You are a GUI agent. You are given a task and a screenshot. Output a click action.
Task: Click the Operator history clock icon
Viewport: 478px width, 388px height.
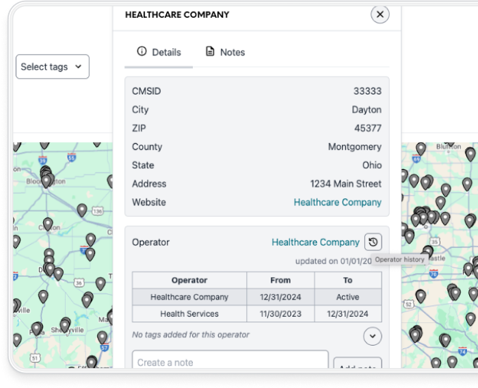pos(373,242)
